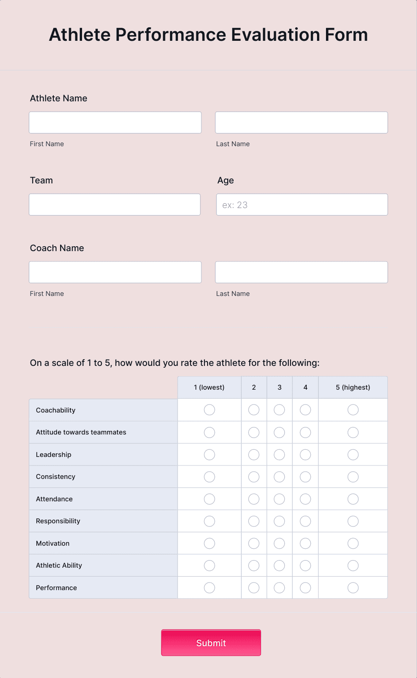This screenshot has height=678, width=417.
Task: Rate Performance as 2
Action: pos(253,587)
